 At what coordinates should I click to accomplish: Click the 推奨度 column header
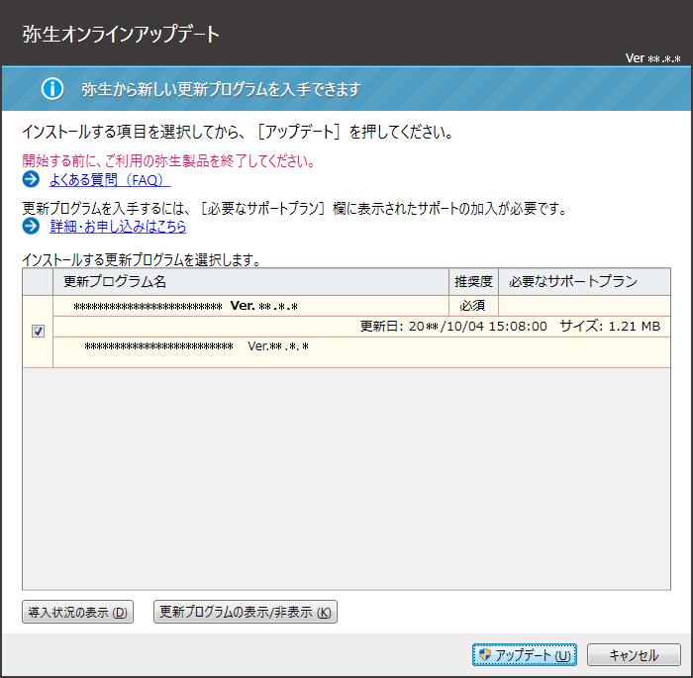click(473, 281)
